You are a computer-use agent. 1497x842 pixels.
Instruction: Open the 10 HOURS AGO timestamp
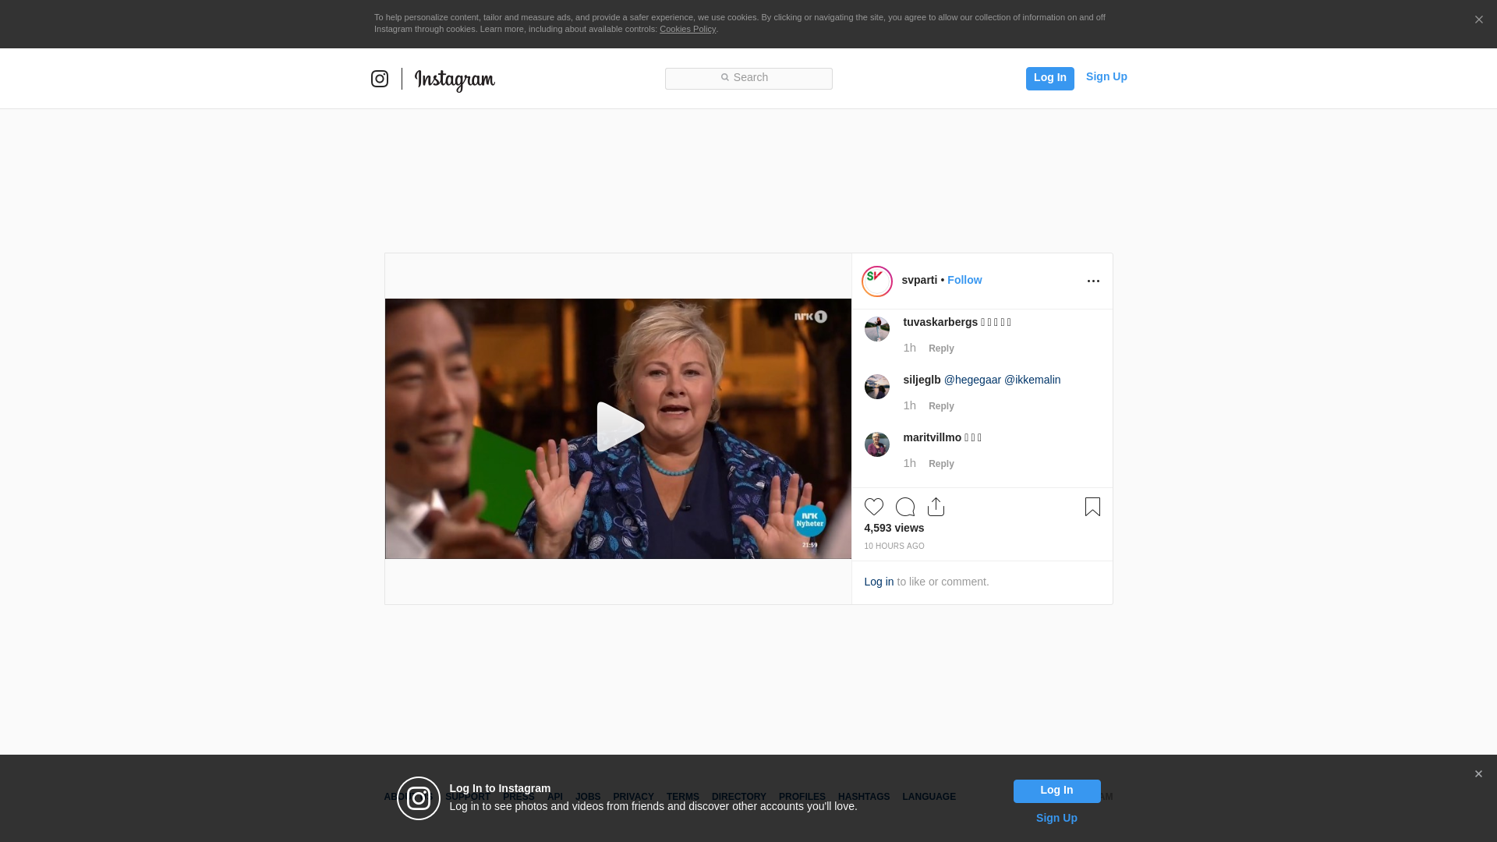[894, 547]
